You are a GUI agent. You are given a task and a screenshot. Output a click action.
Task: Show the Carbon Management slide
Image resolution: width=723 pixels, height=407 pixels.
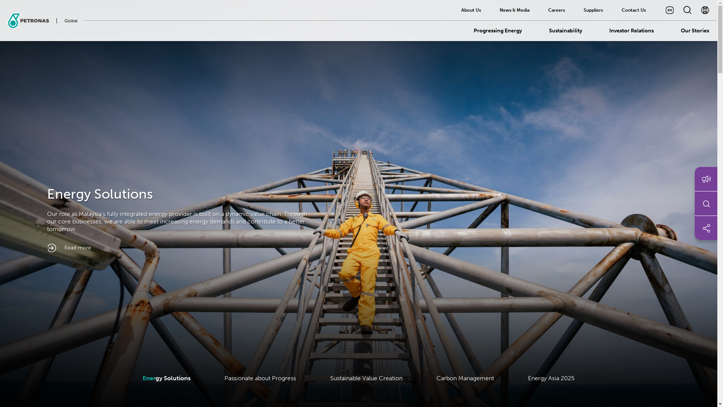[x=465, y=378]
